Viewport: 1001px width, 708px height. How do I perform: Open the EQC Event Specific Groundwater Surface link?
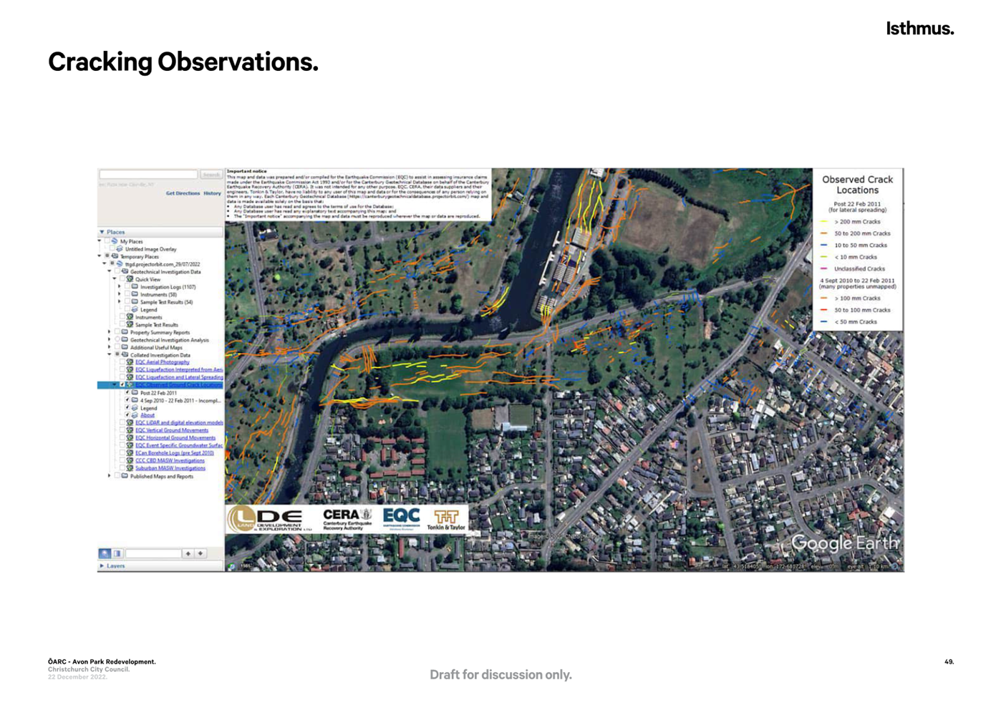(179, 445)
